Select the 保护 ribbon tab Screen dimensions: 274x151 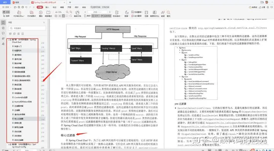[x=76, y=7]
